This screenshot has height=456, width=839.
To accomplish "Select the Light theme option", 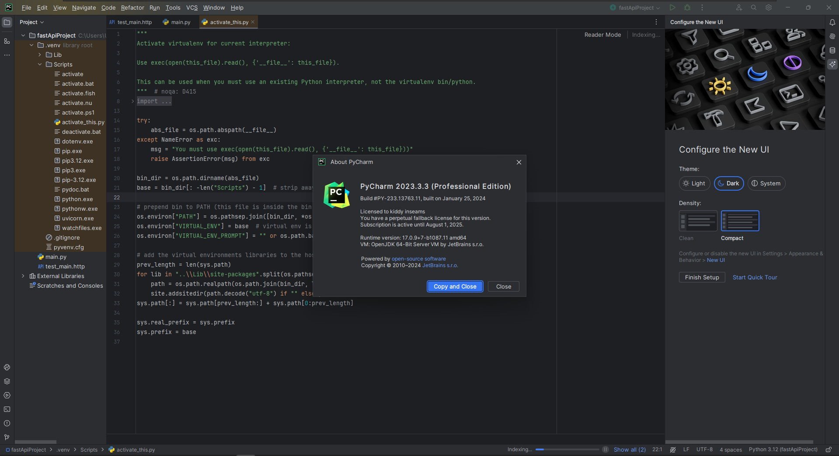I will click(694, 183).
